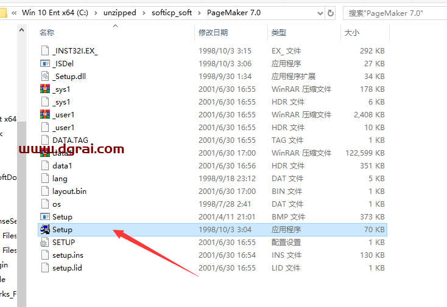
Task: Click the TAG 文件 type cell
Action: tap(287, 140)
